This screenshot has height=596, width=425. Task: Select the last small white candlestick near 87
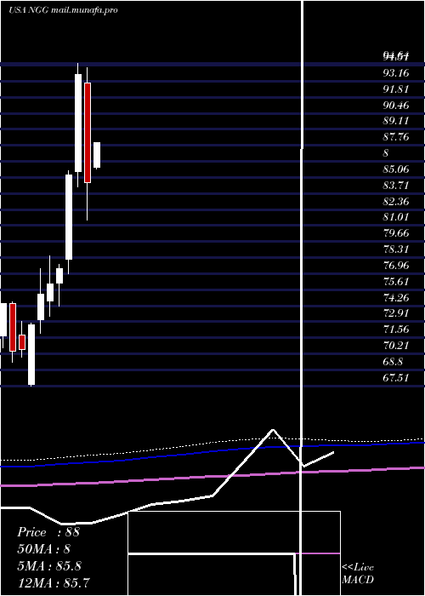97,155
